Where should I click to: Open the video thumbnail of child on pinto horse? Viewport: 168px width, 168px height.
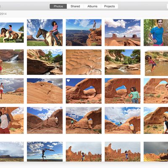[x=12, y=33]
